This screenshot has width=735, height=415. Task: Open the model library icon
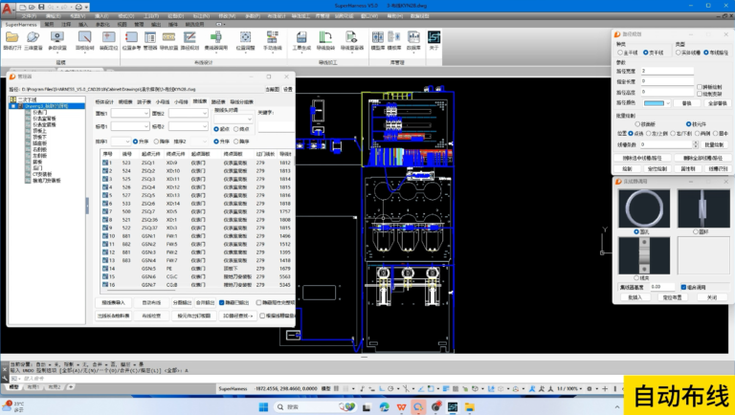tap(378, 37)
